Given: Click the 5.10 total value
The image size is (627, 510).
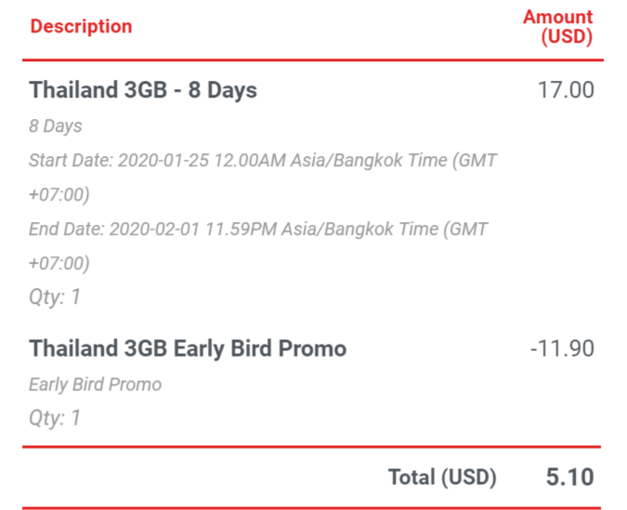Looking at the screenshot, I should (x=569, y=477).
